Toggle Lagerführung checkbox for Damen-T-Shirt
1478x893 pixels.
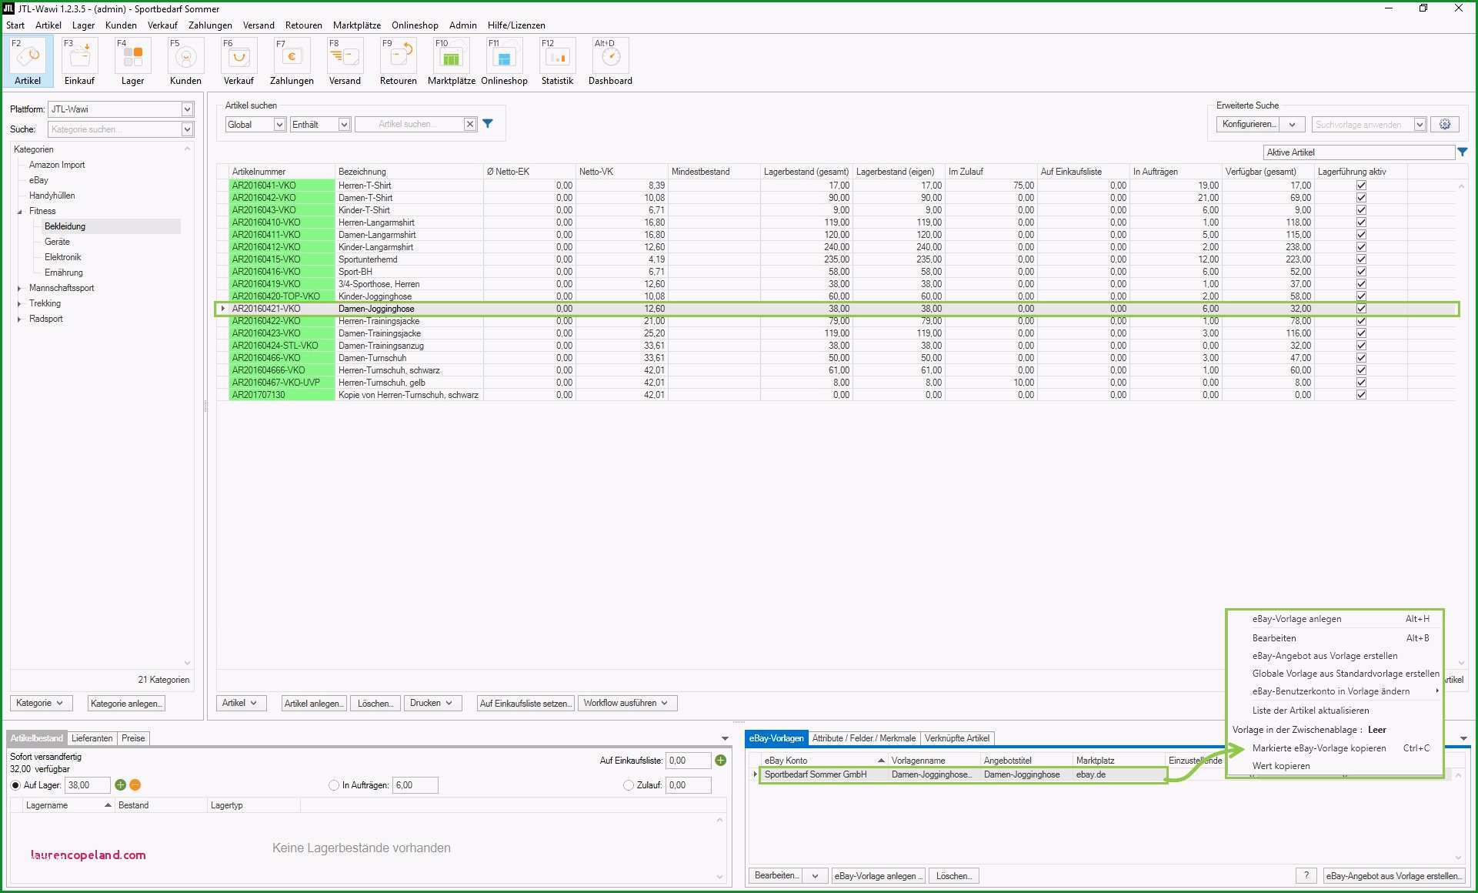1361,198
